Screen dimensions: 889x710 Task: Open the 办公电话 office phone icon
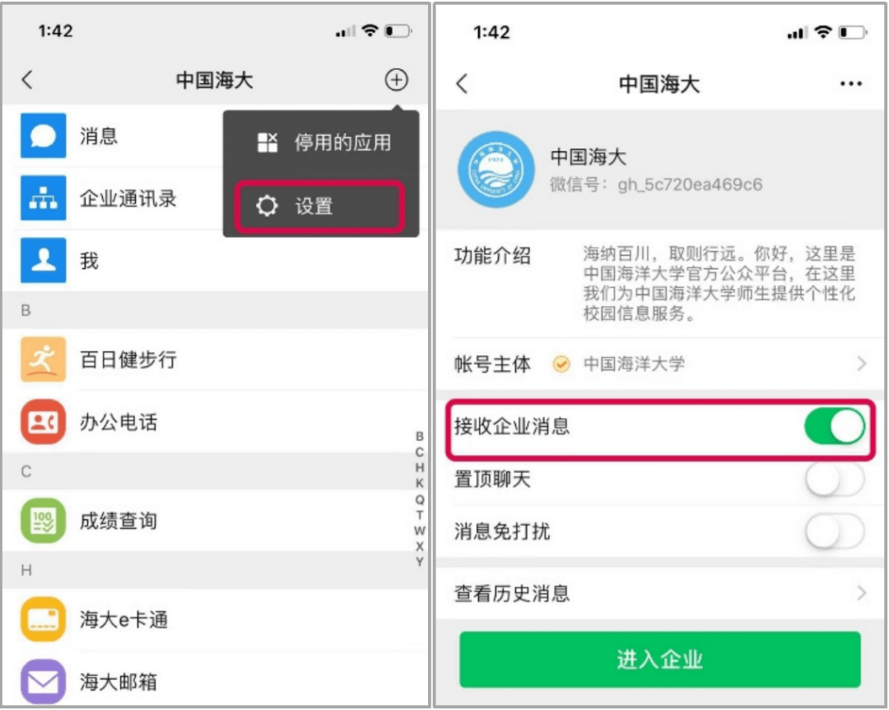pyautogui.click(x=43, y=421)
